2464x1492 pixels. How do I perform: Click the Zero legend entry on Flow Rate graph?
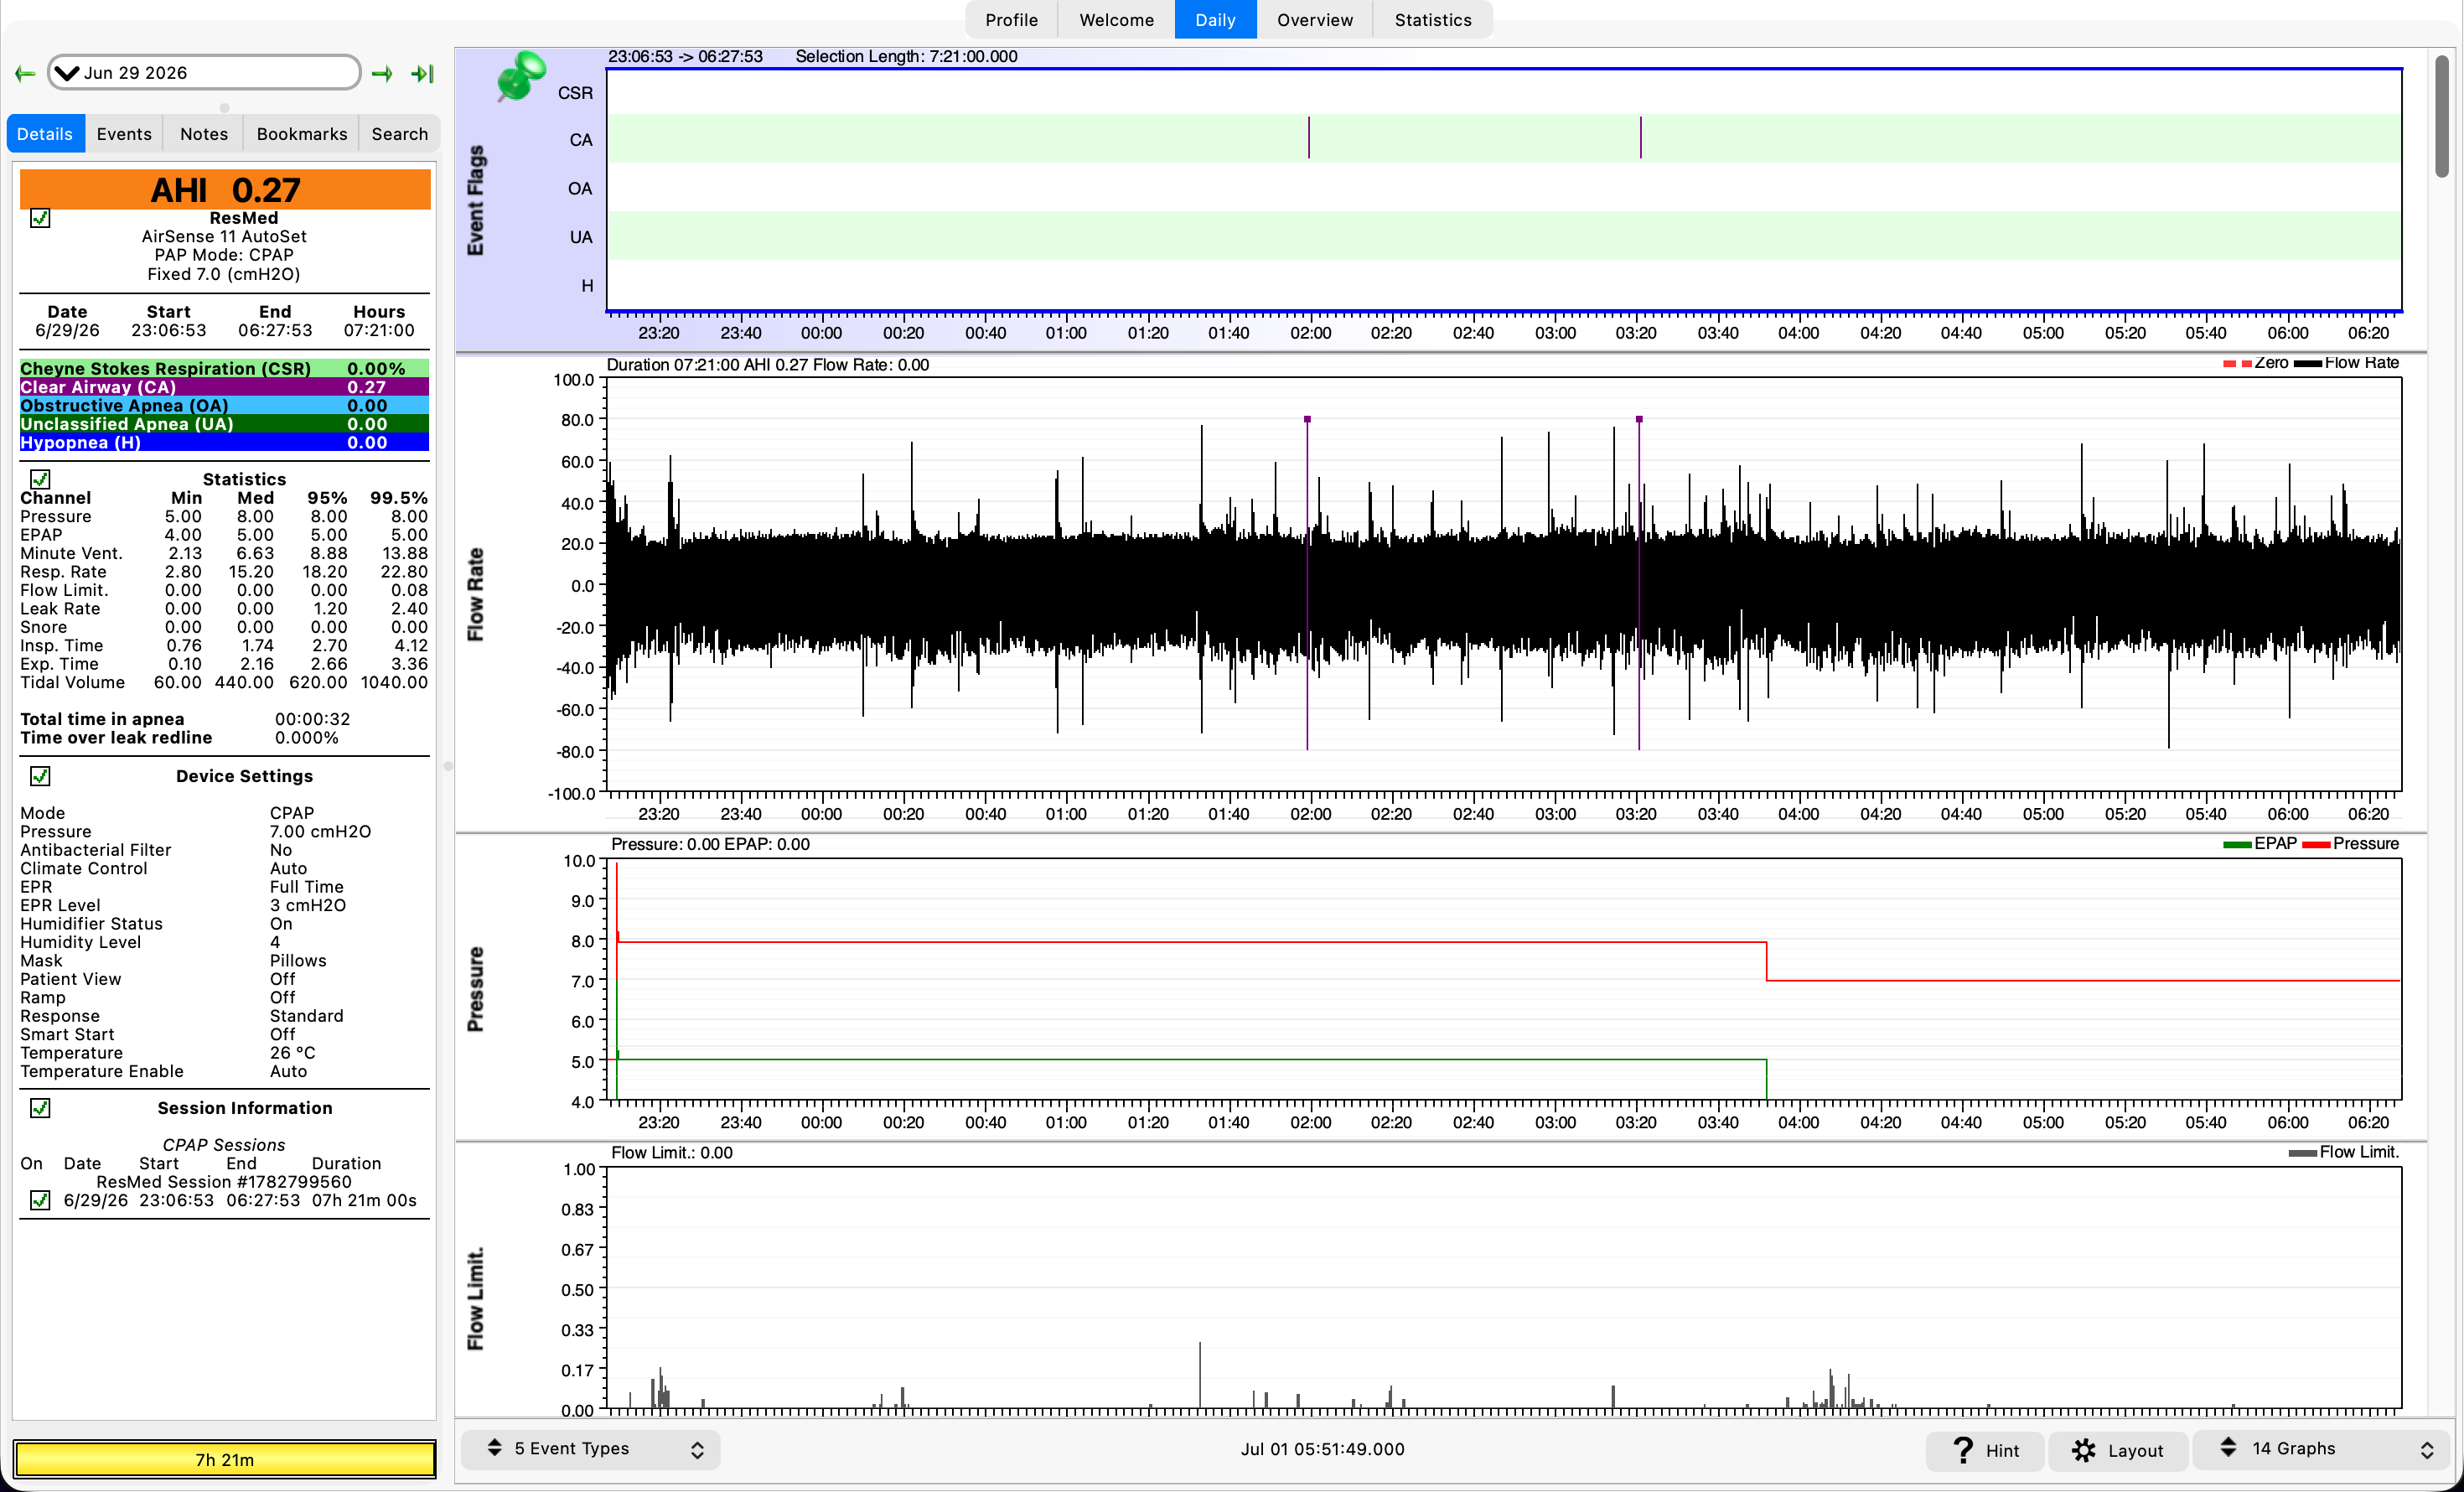(x=2255, y=363)
